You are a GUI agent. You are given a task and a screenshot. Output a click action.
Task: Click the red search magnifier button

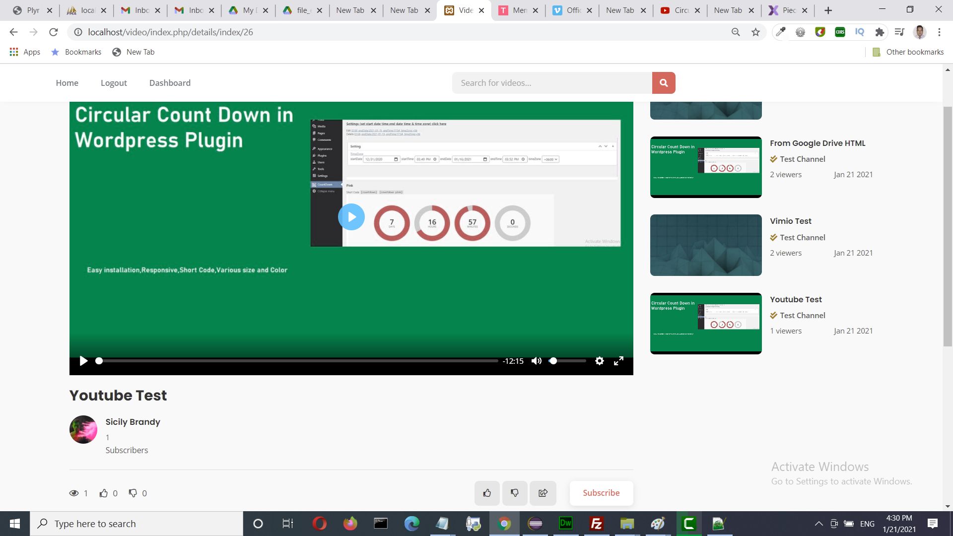point(664,83)
